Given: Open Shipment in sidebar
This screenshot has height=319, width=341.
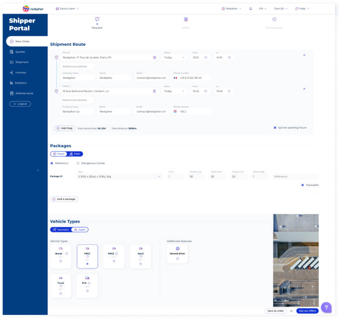Looking at the screenshot, I should [x=19, y=62].
